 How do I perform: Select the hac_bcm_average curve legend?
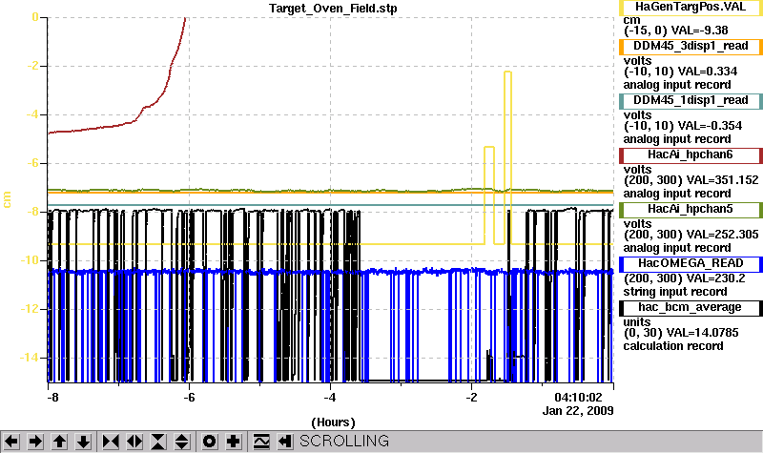click(691, 308)
